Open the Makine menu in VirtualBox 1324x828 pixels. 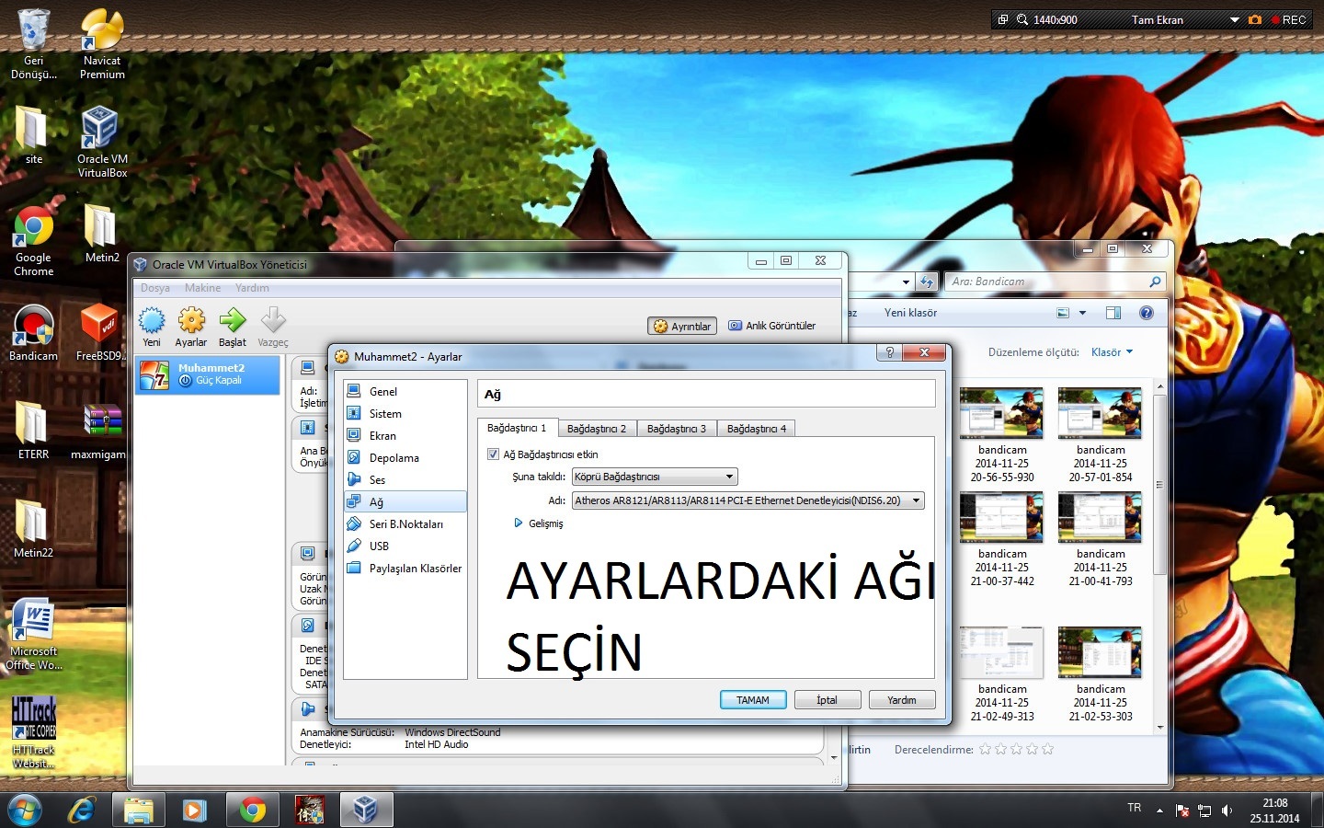click(x=203, y=288)
